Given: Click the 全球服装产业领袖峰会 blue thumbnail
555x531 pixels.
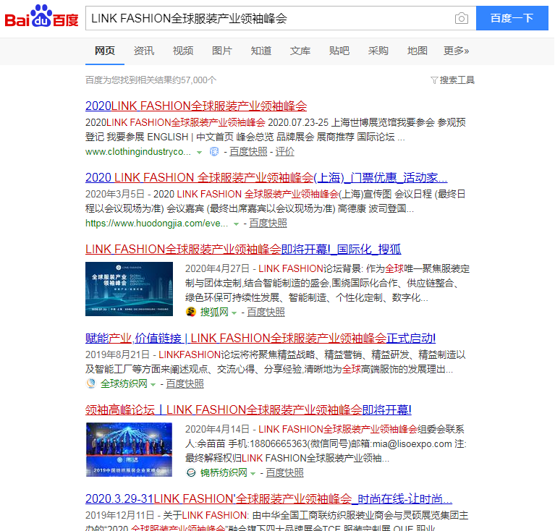Looking at the screenshot, I should click(x=130, y=289).
